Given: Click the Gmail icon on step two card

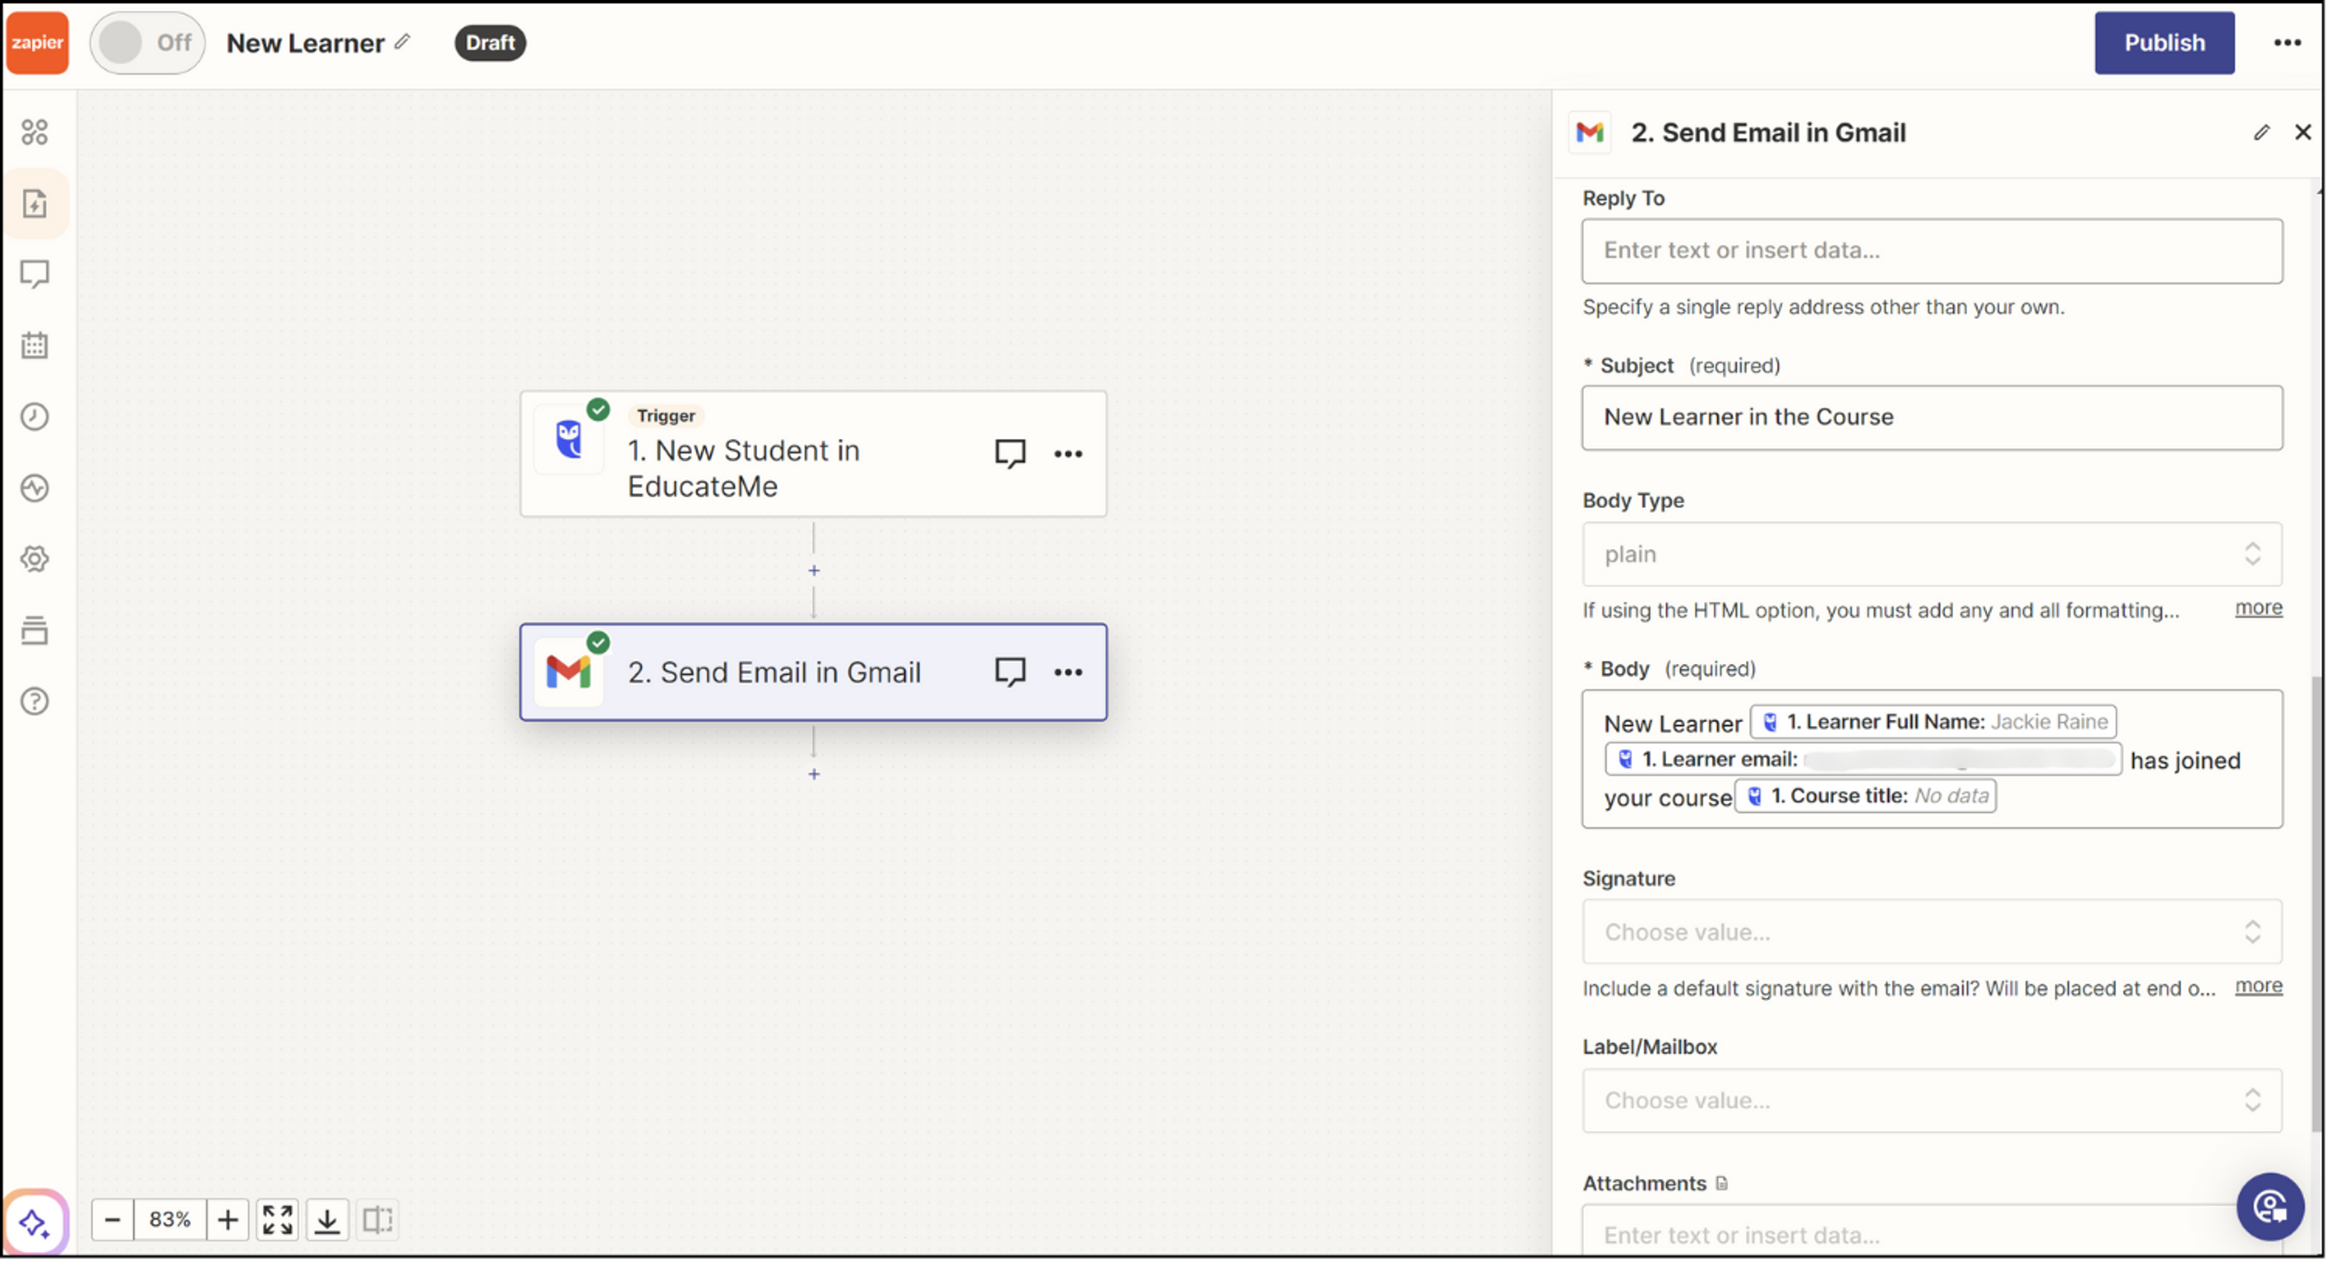Looking at the screenshot, I should pyautogui.click(x=569, y=671).
